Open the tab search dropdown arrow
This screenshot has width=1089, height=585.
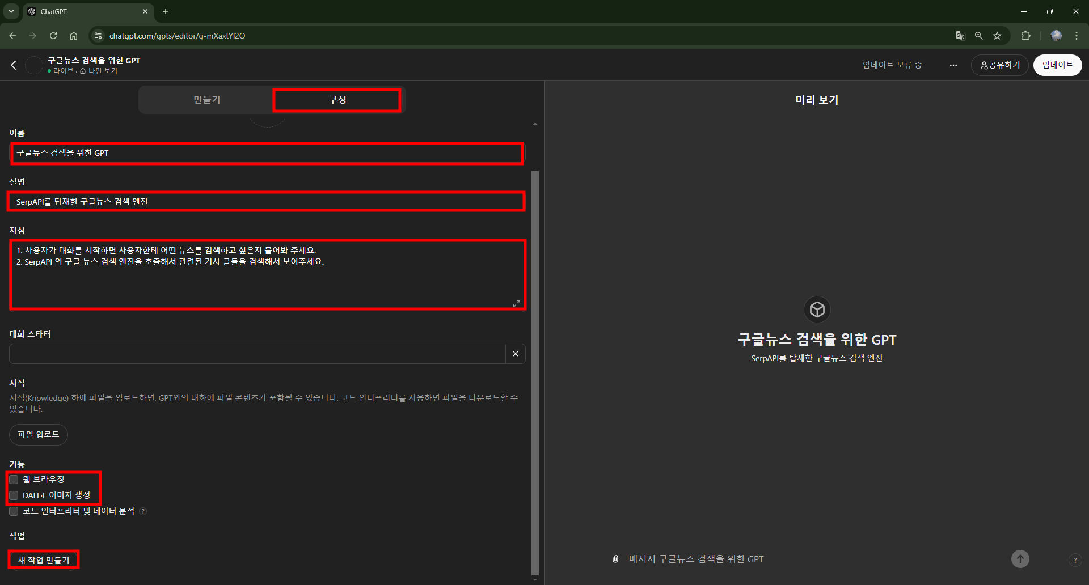(x=11, y=11)
